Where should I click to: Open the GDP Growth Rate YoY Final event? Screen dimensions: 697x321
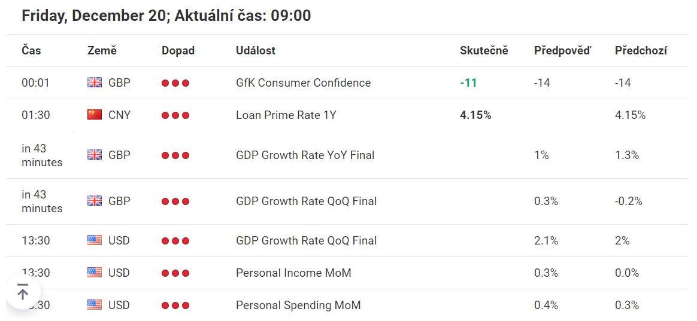coord(305,155)
